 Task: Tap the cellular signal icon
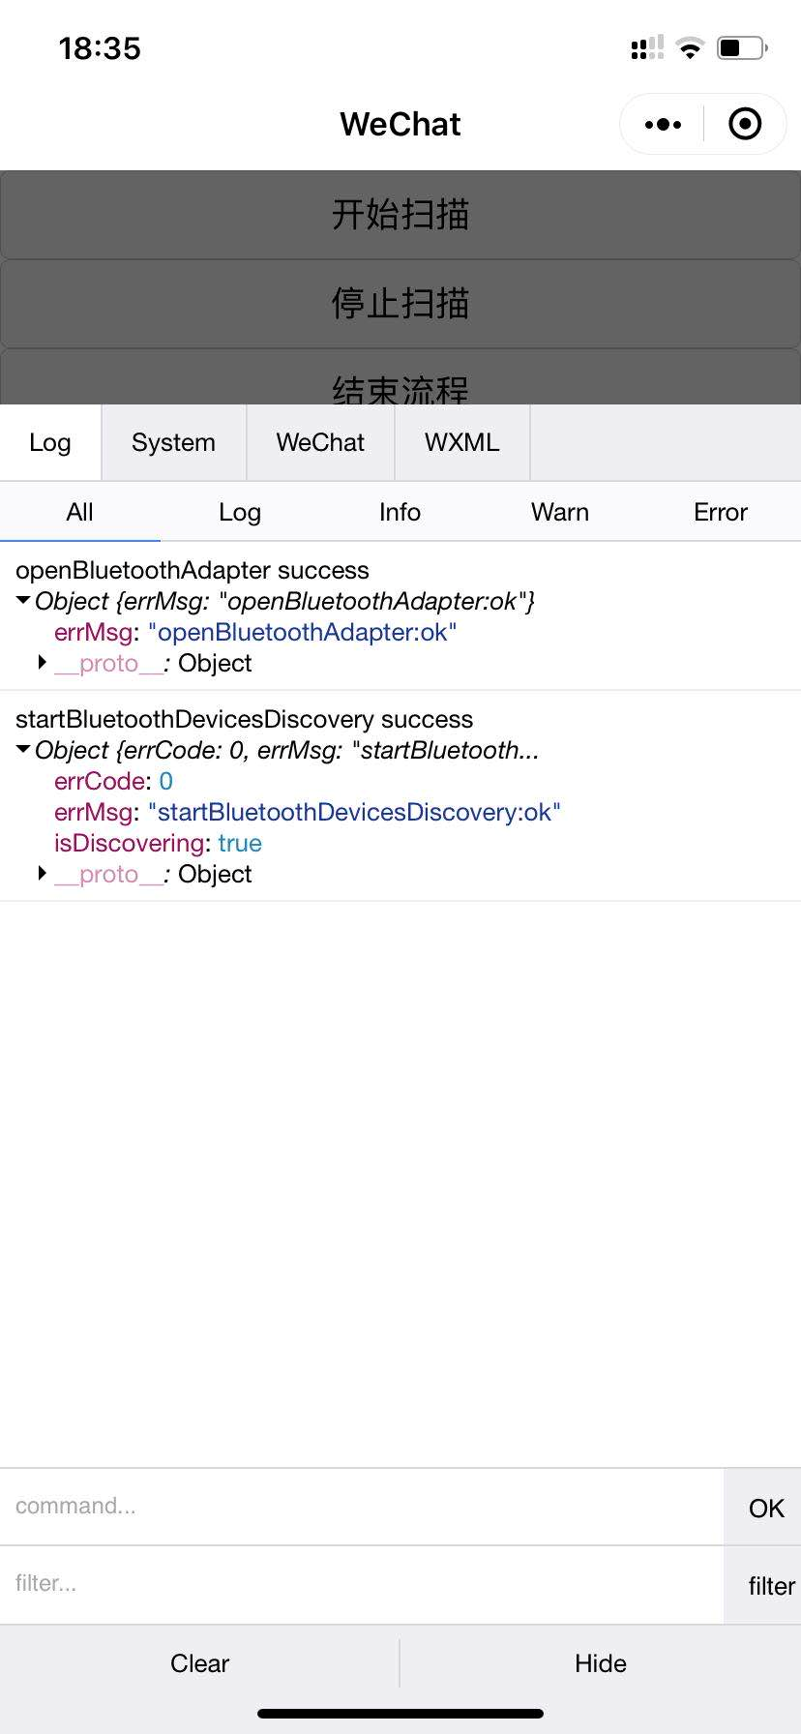(647, 47)
